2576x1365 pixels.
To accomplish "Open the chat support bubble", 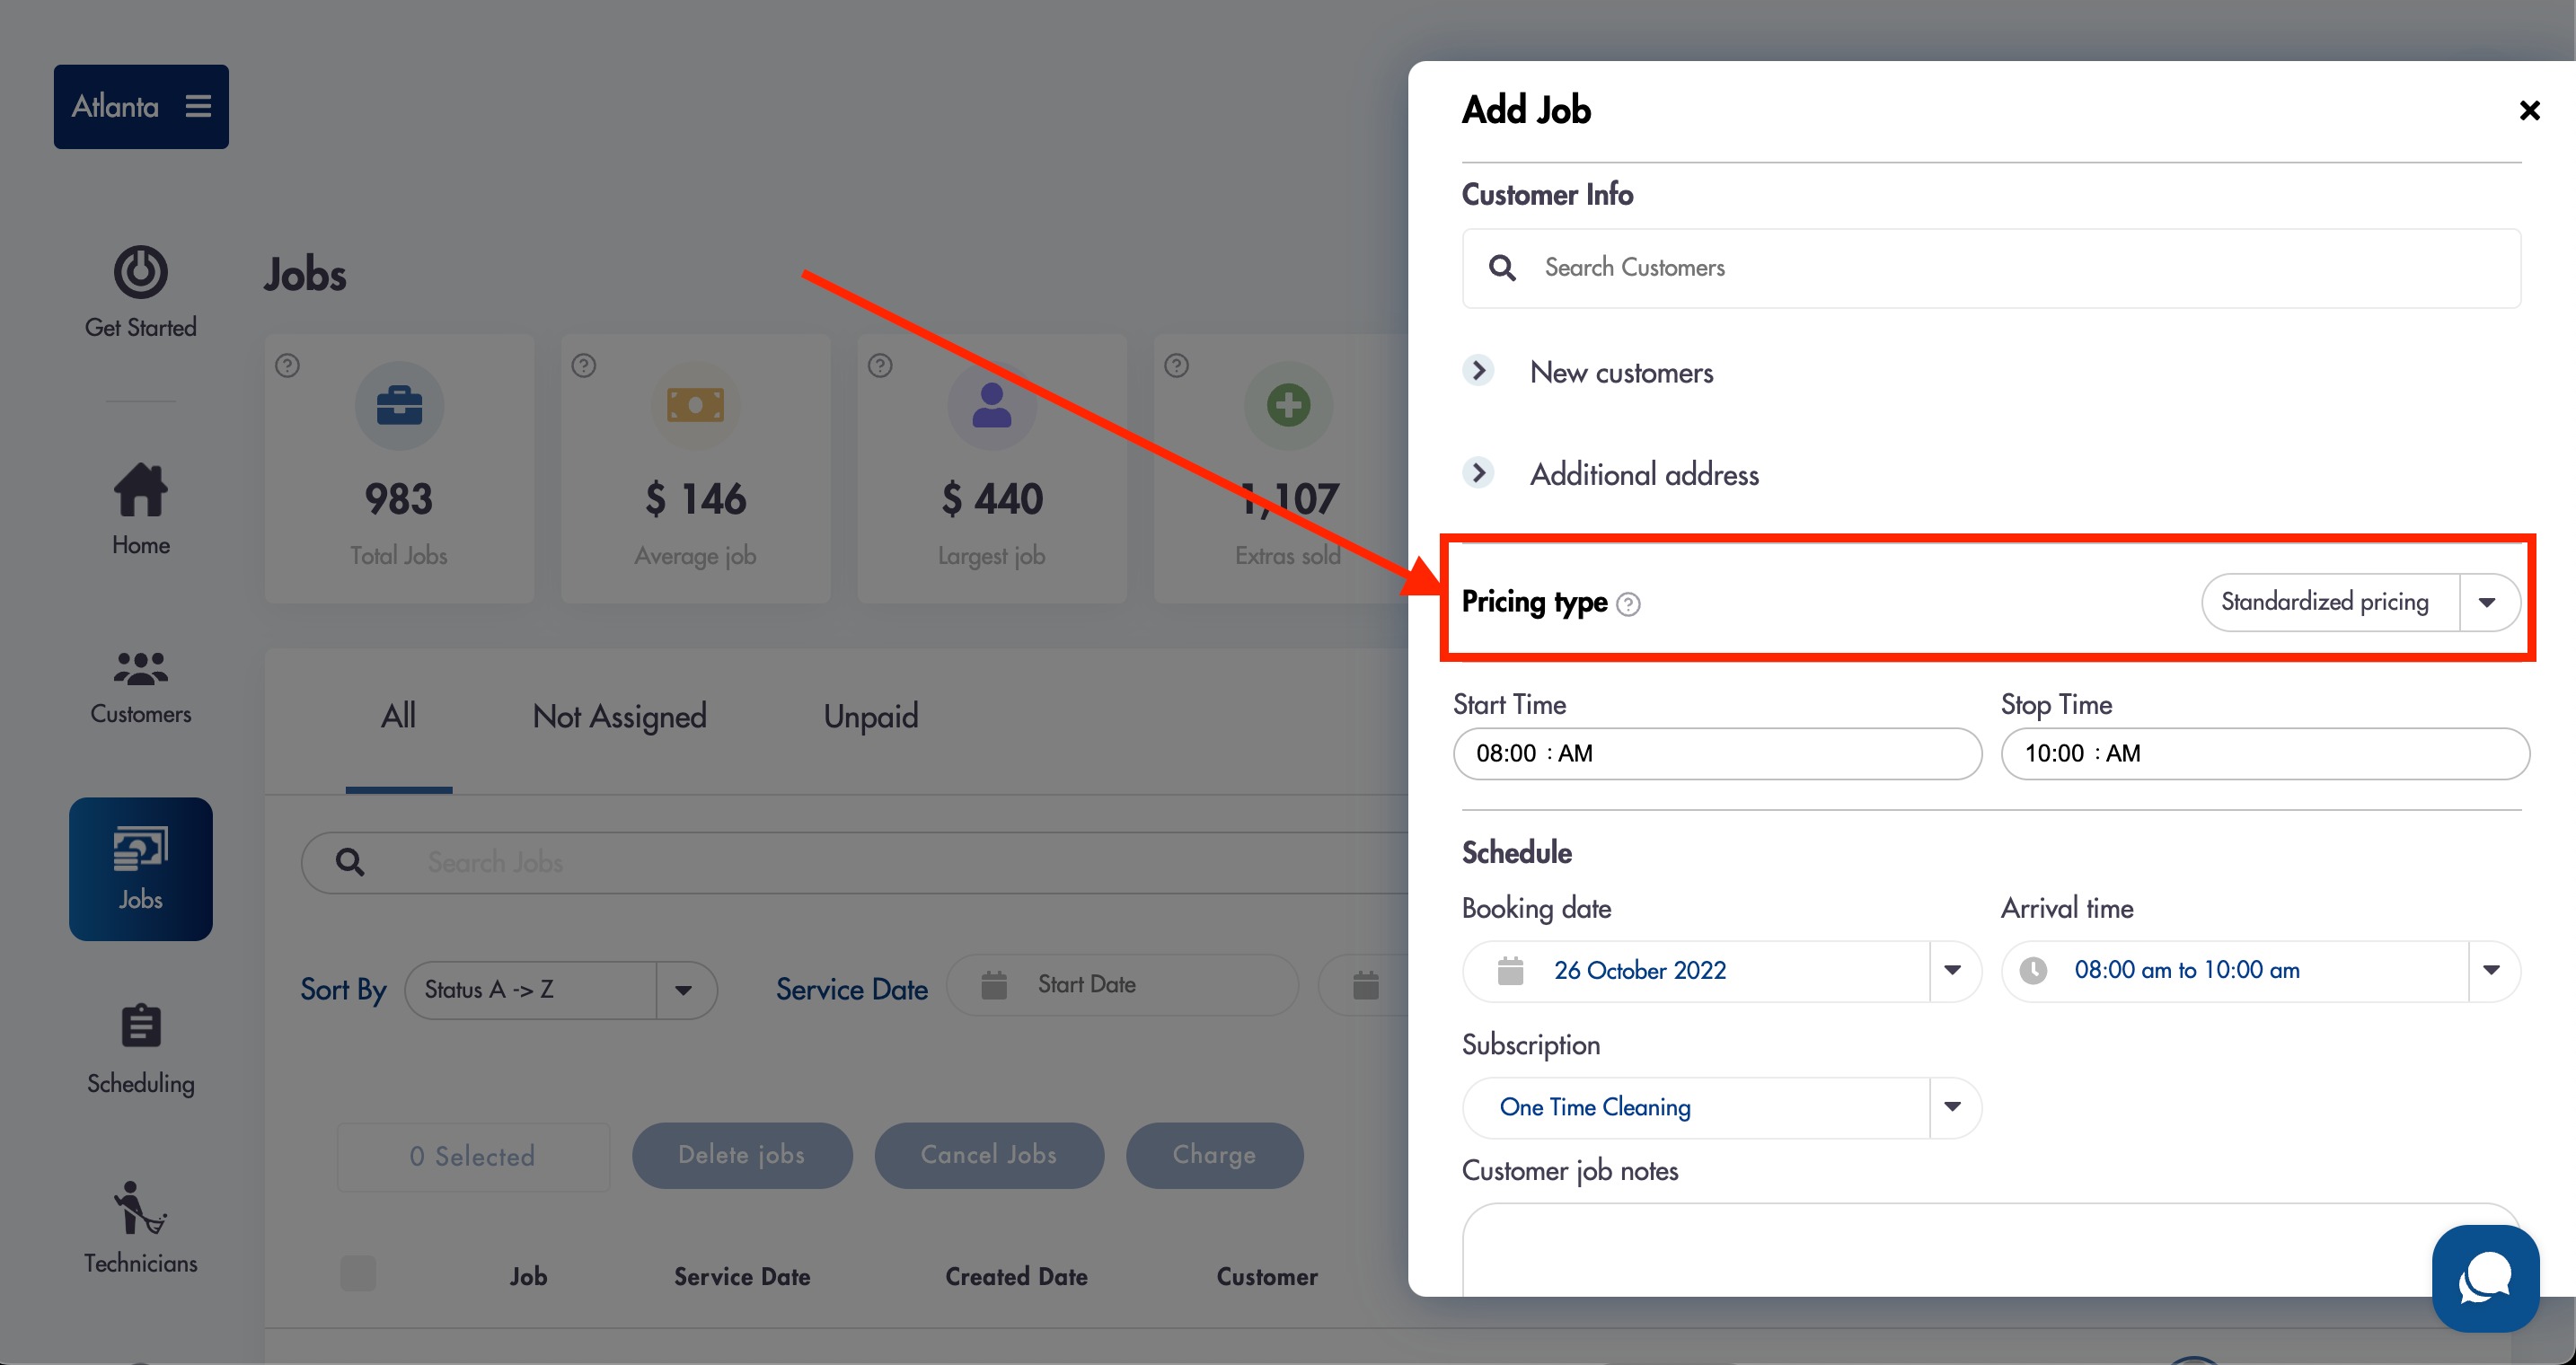I will [x=2485, y=1277].
